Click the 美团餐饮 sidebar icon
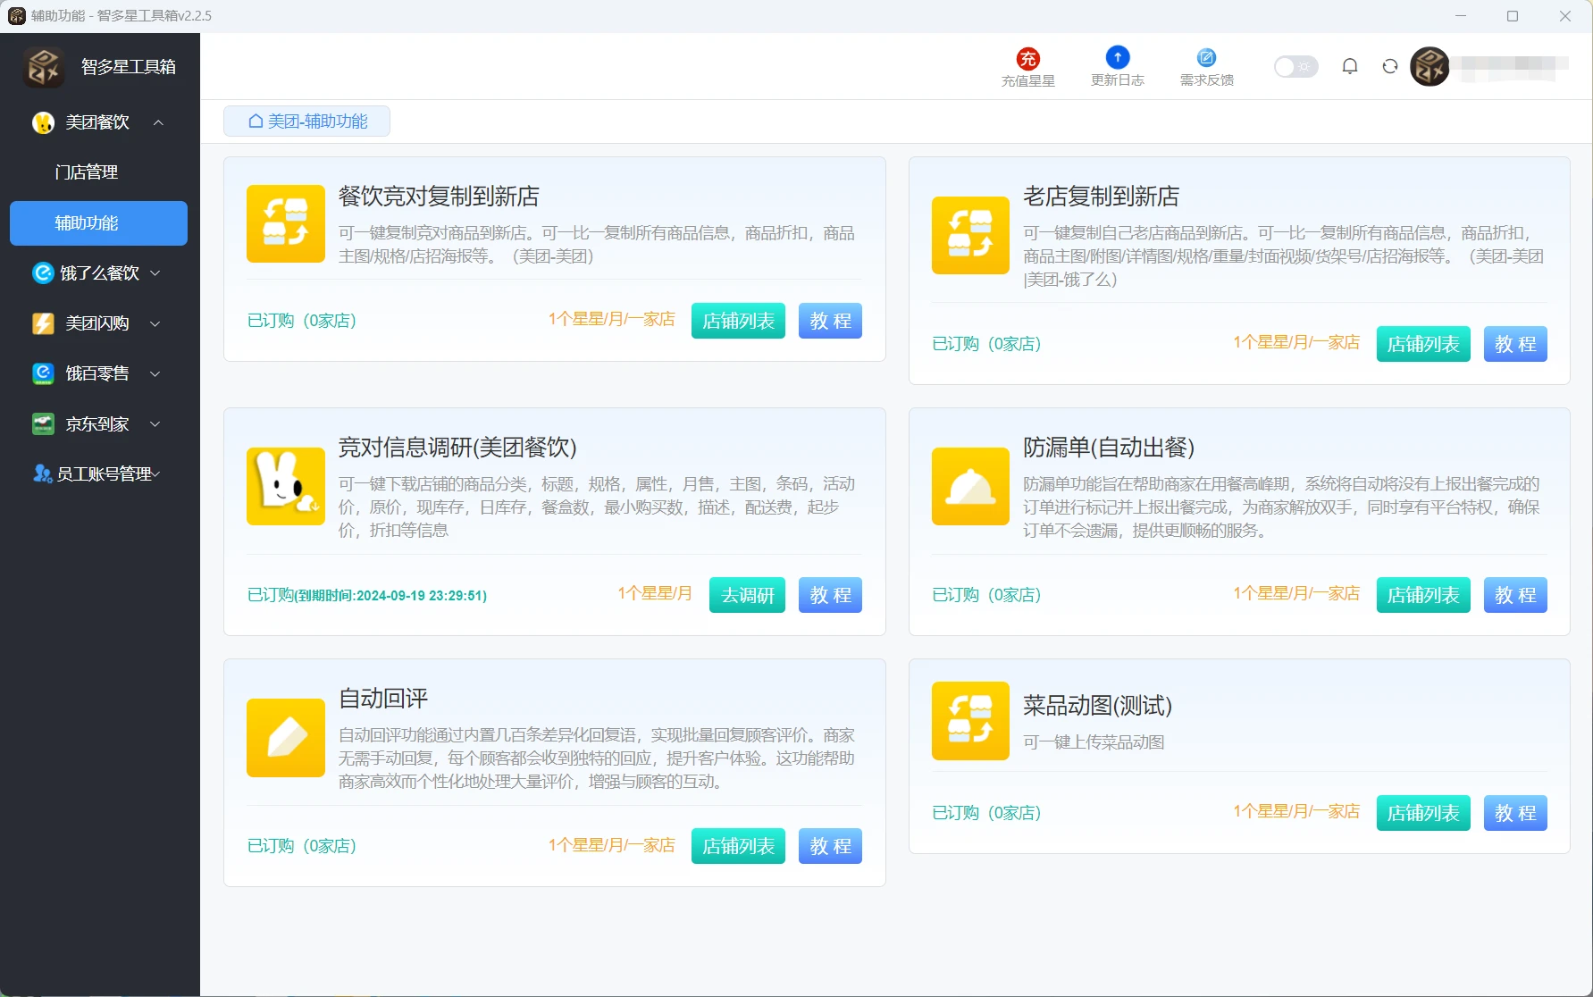This screenshot has width=1593, height=997. pyautogui.click(x=43, y=122)
